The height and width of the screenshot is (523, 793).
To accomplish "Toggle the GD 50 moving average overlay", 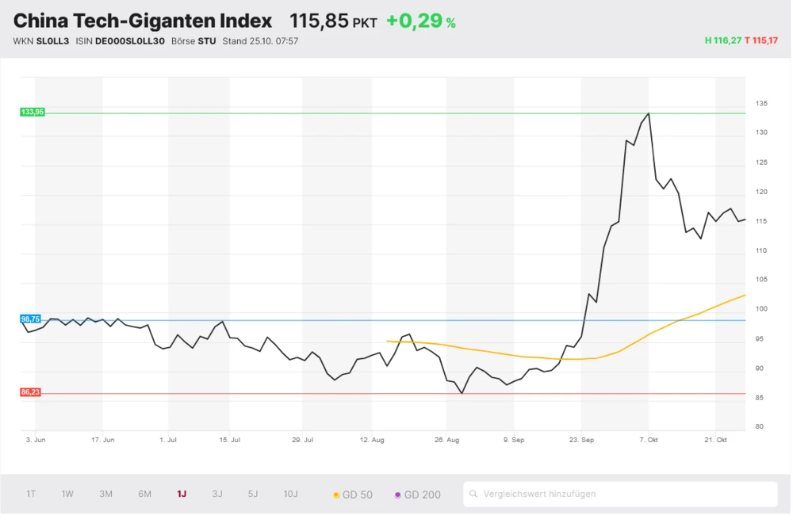I will coord(357,494).
